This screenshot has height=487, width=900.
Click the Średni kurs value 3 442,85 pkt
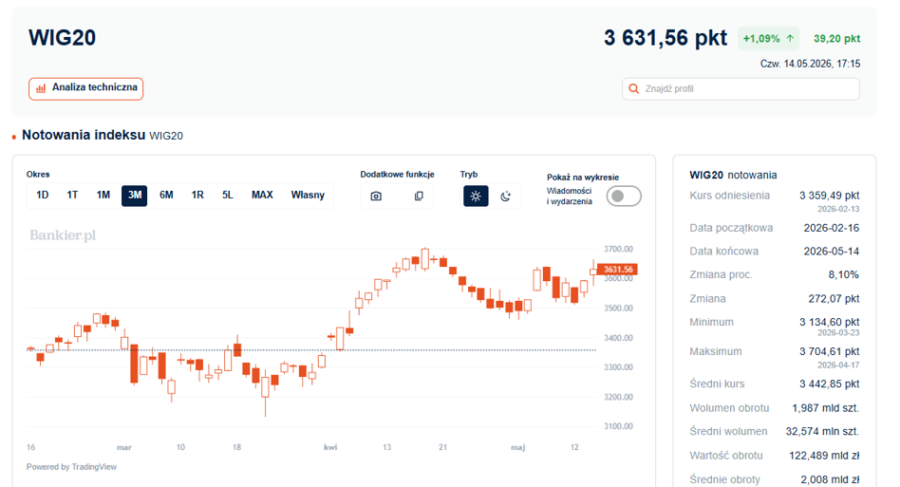[x=830, y=384]
